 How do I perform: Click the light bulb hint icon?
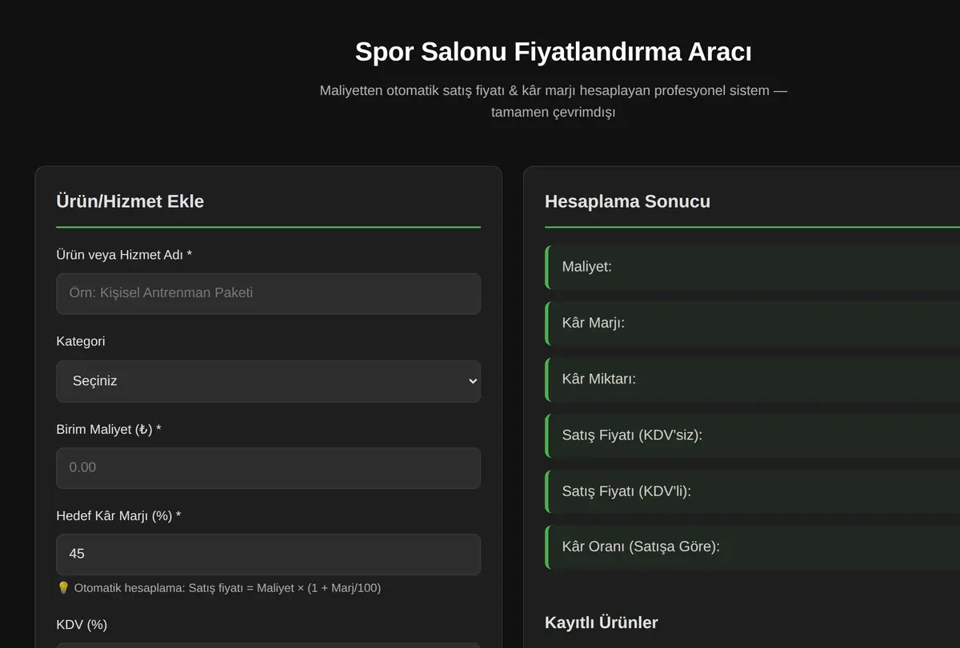point(63,588)
